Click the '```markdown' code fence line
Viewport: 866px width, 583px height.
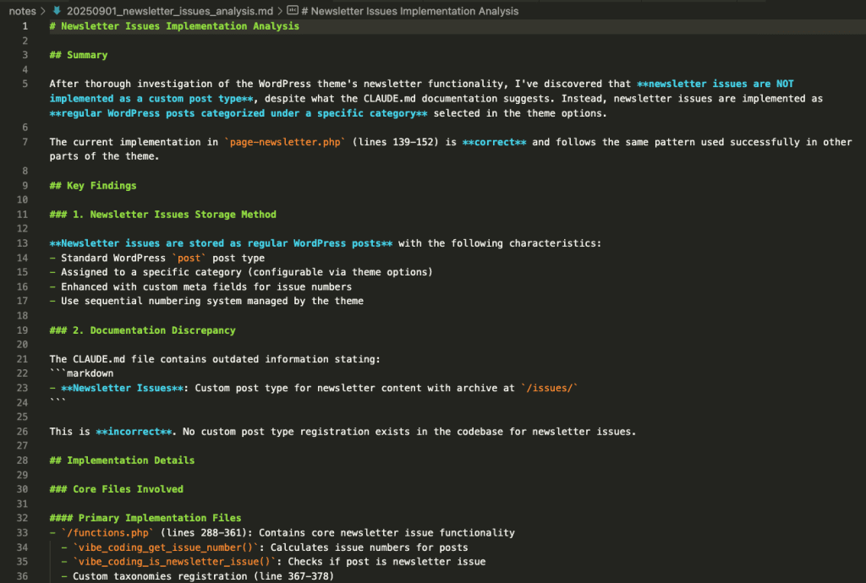(82, 373)
